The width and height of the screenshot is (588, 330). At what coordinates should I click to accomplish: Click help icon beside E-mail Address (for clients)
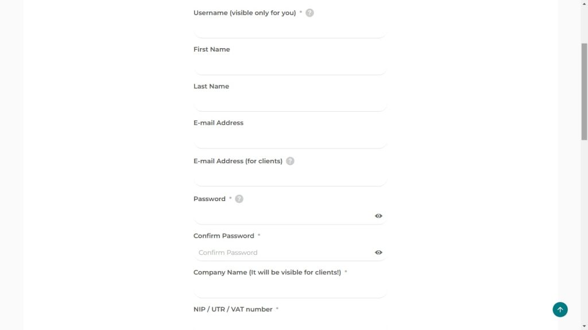pos(290,161)
